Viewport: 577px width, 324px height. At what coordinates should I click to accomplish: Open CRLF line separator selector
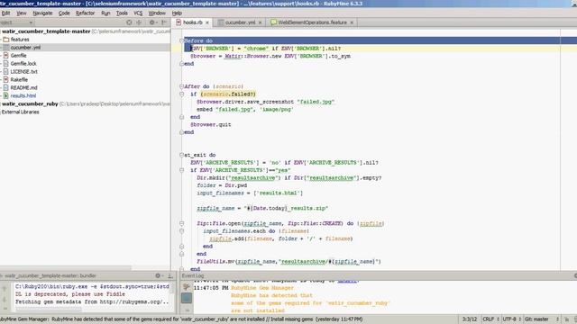(x=490, y=319)
